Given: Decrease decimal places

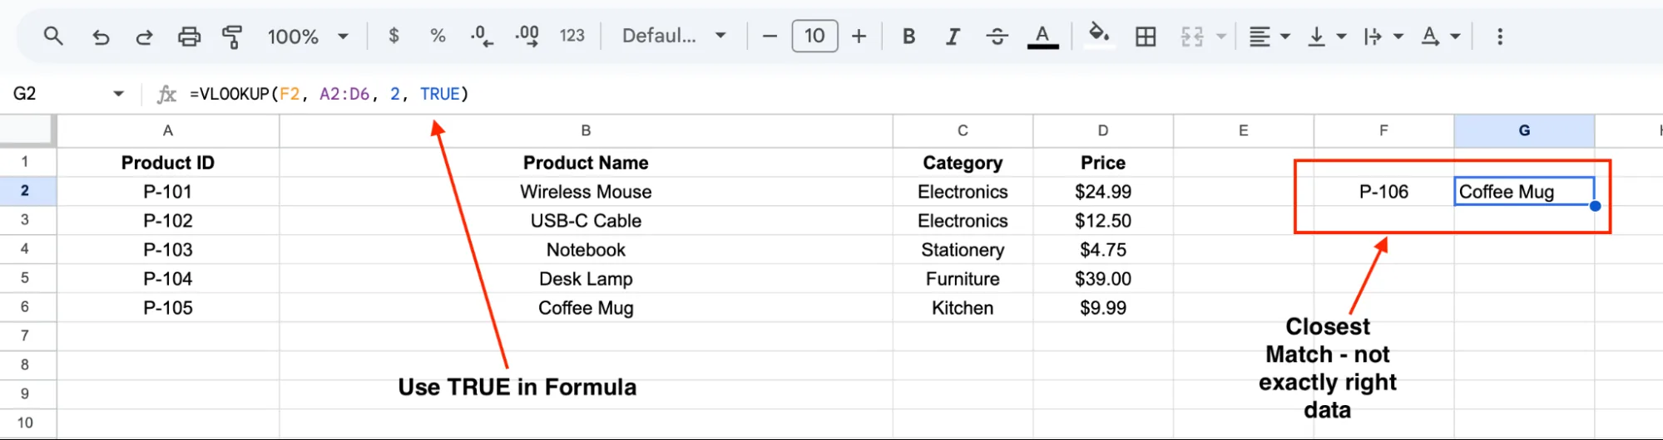Looking at the screenshot, I should click(481, 36).
